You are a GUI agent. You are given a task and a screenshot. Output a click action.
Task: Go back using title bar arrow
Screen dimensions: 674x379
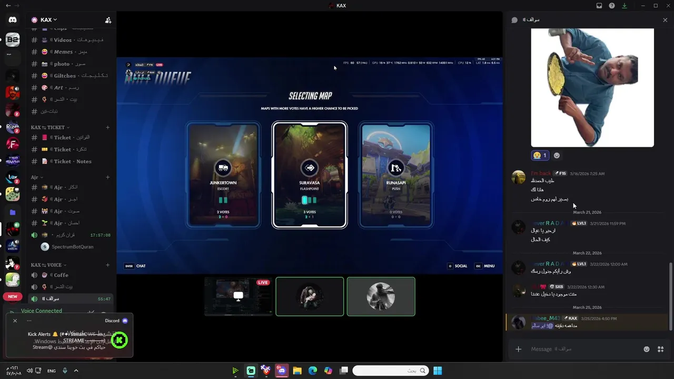[8, 6]
